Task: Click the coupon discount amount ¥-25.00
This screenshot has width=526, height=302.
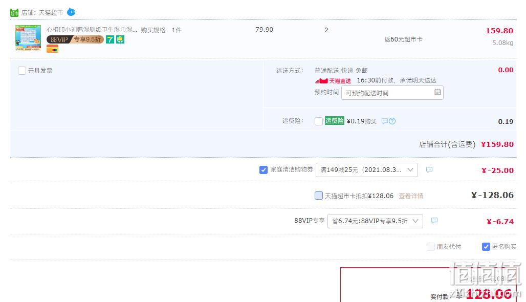Action: (497, 170)
